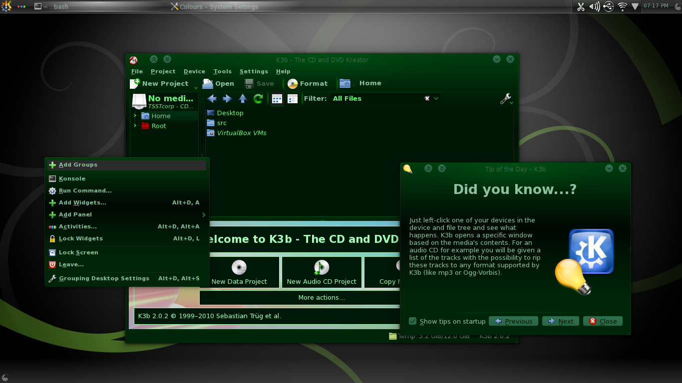Open the Settings menu in K3b
Image resolution: width=682 pixels, height=383 pixels.
[x=254, y=71]
